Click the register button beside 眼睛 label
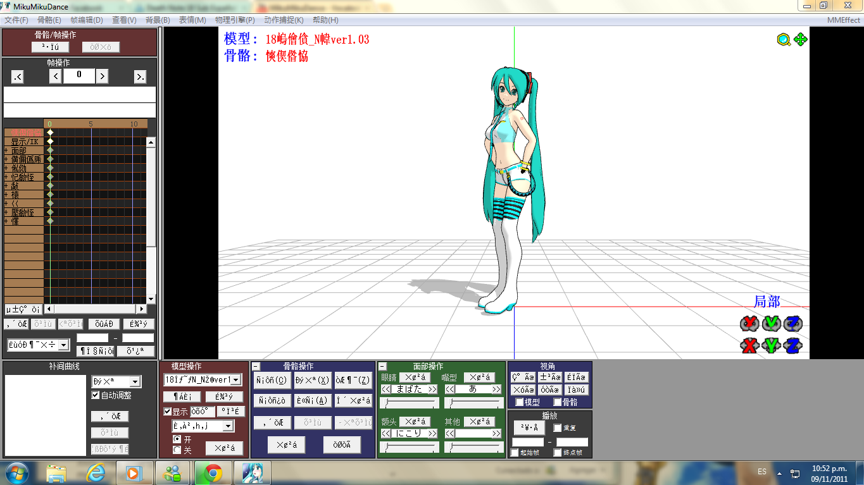864x485 pixels. coord(415,378)
